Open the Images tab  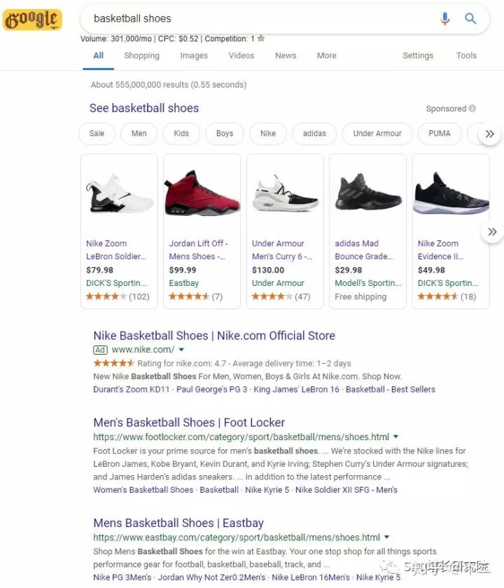coord(194,56)
